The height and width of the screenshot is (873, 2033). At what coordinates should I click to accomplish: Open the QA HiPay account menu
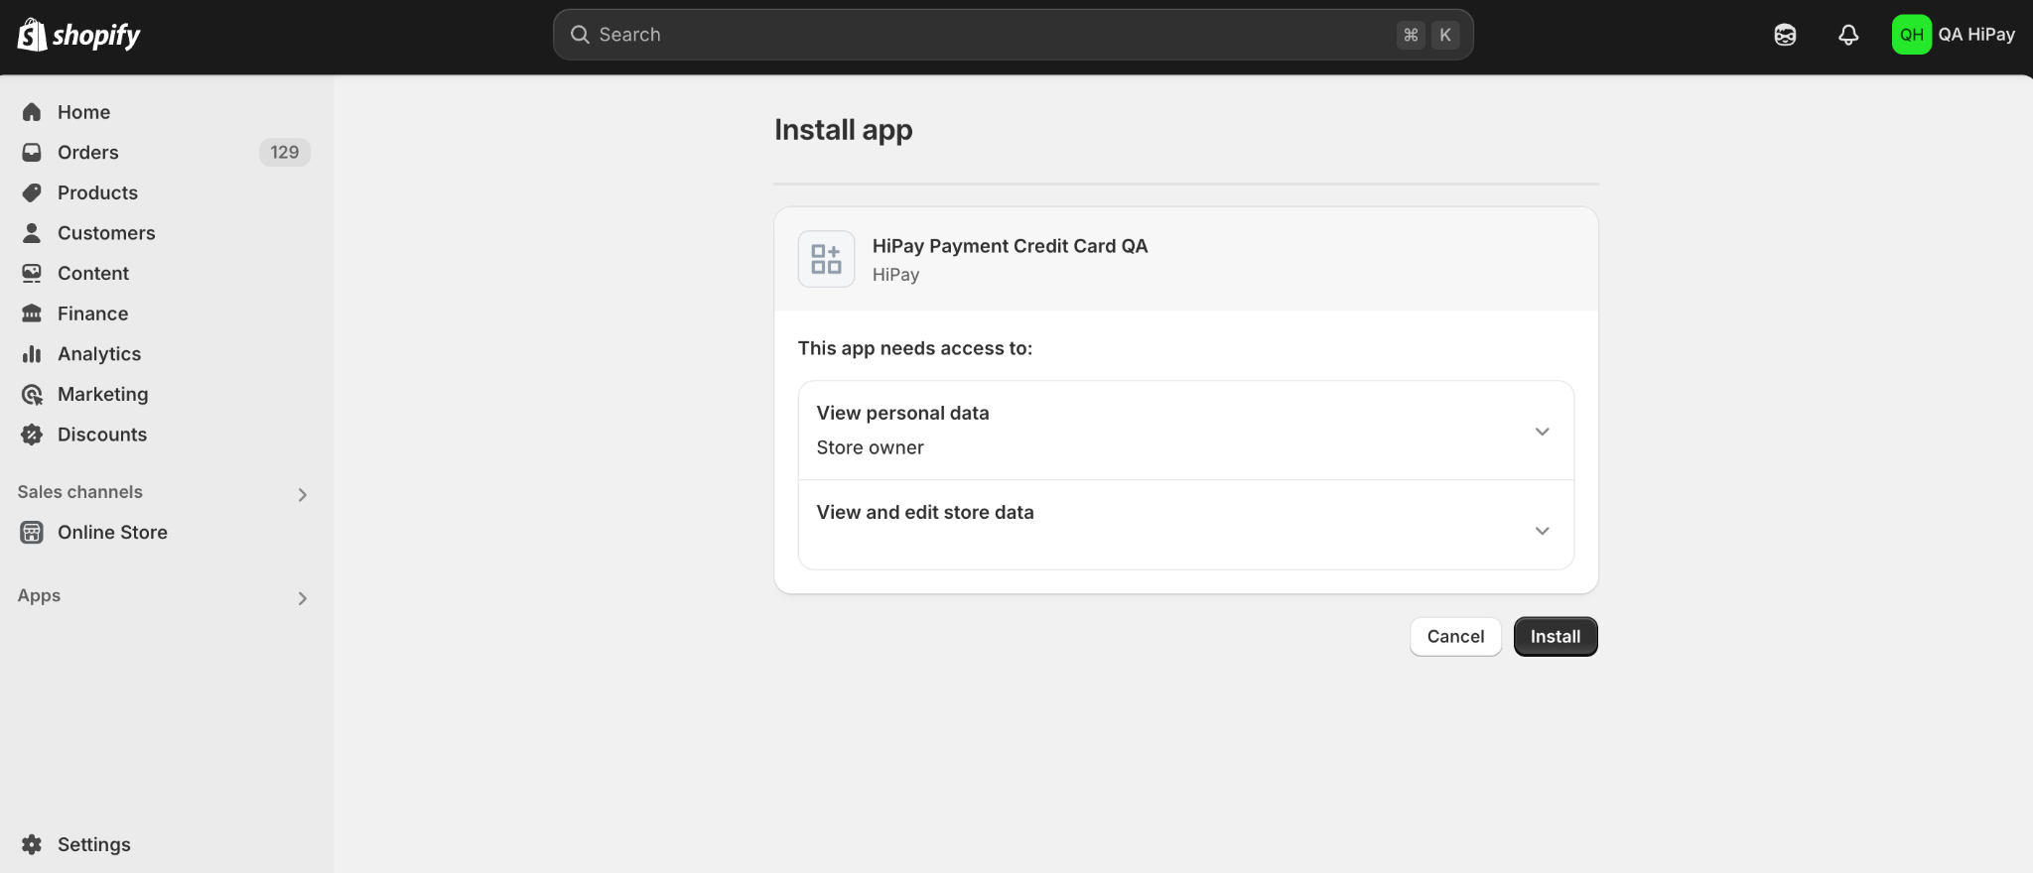(x=1954, y=35)
